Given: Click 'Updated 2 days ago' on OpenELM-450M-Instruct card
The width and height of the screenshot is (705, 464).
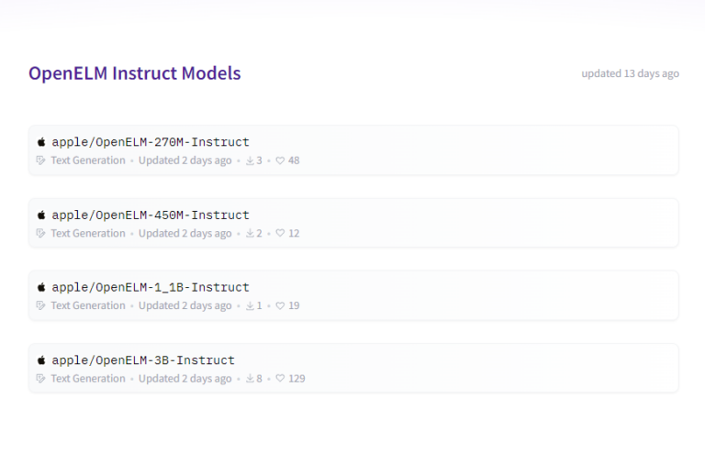Looking at the screenshot, I should click(185, 234).
